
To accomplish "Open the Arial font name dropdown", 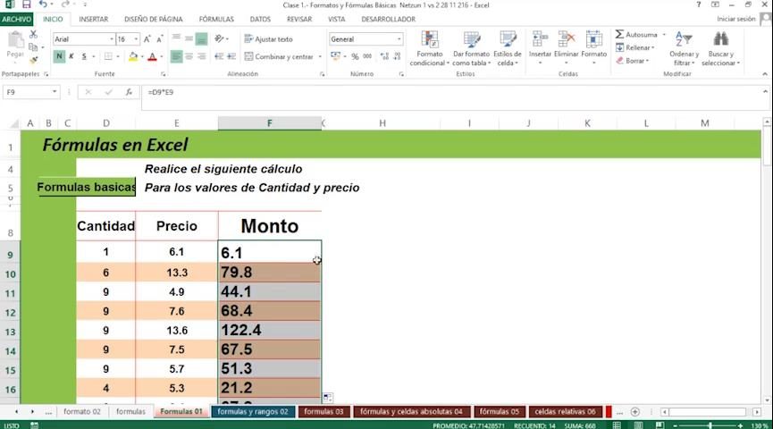I will coord(112,39).
